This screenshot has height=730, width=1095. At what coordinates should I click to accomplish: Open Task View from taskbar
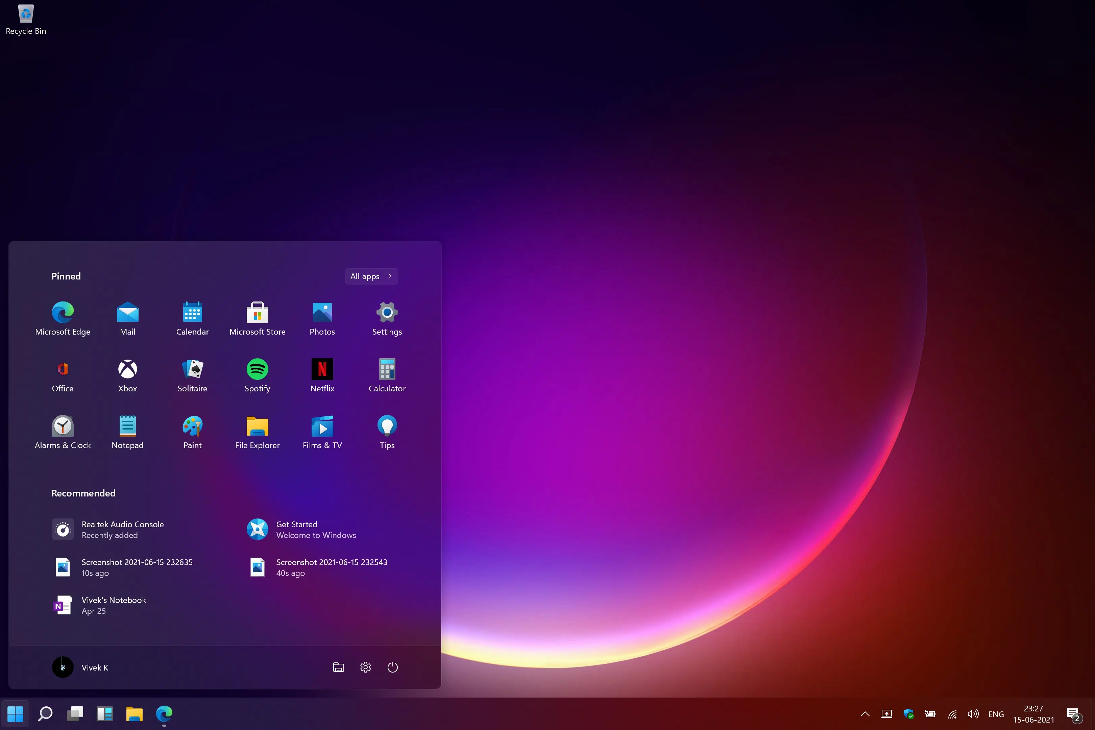pos(75,713)
